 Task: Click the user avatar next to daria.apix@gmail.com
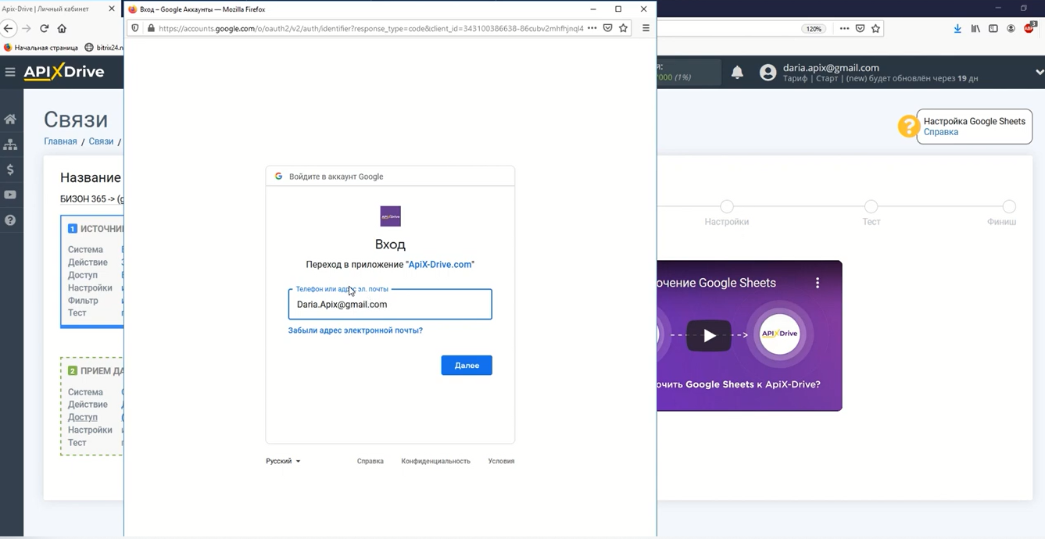(768, 73)
